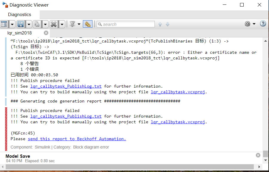Go to previous search result arrow
Viewport: 269px width, 172px height.
160,24
